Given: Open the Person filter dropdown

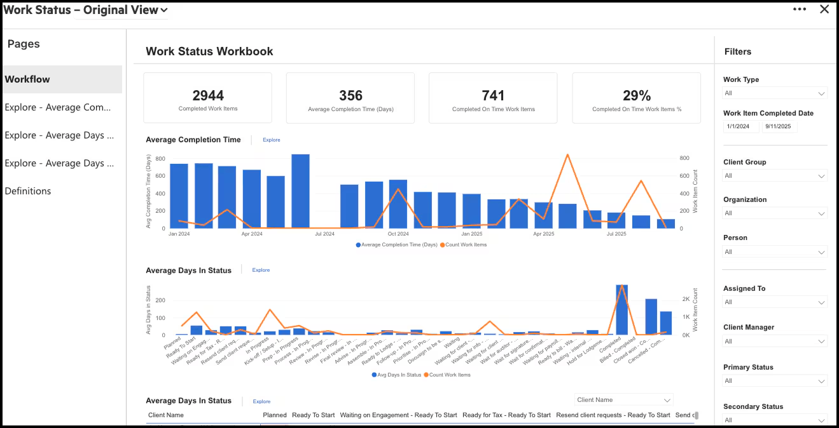Looking at the screenshot, I should [x=775, y=251].
